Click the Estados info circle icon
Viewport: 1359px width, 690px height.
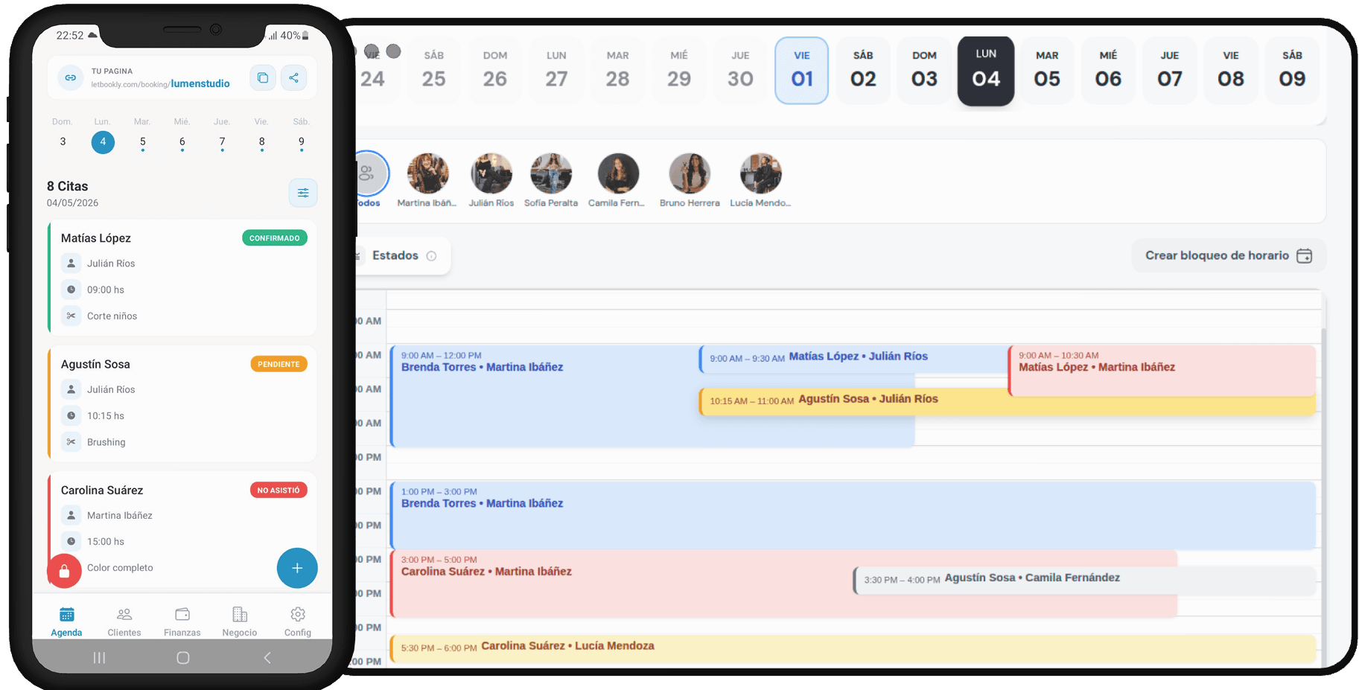(x=431, y=256)
